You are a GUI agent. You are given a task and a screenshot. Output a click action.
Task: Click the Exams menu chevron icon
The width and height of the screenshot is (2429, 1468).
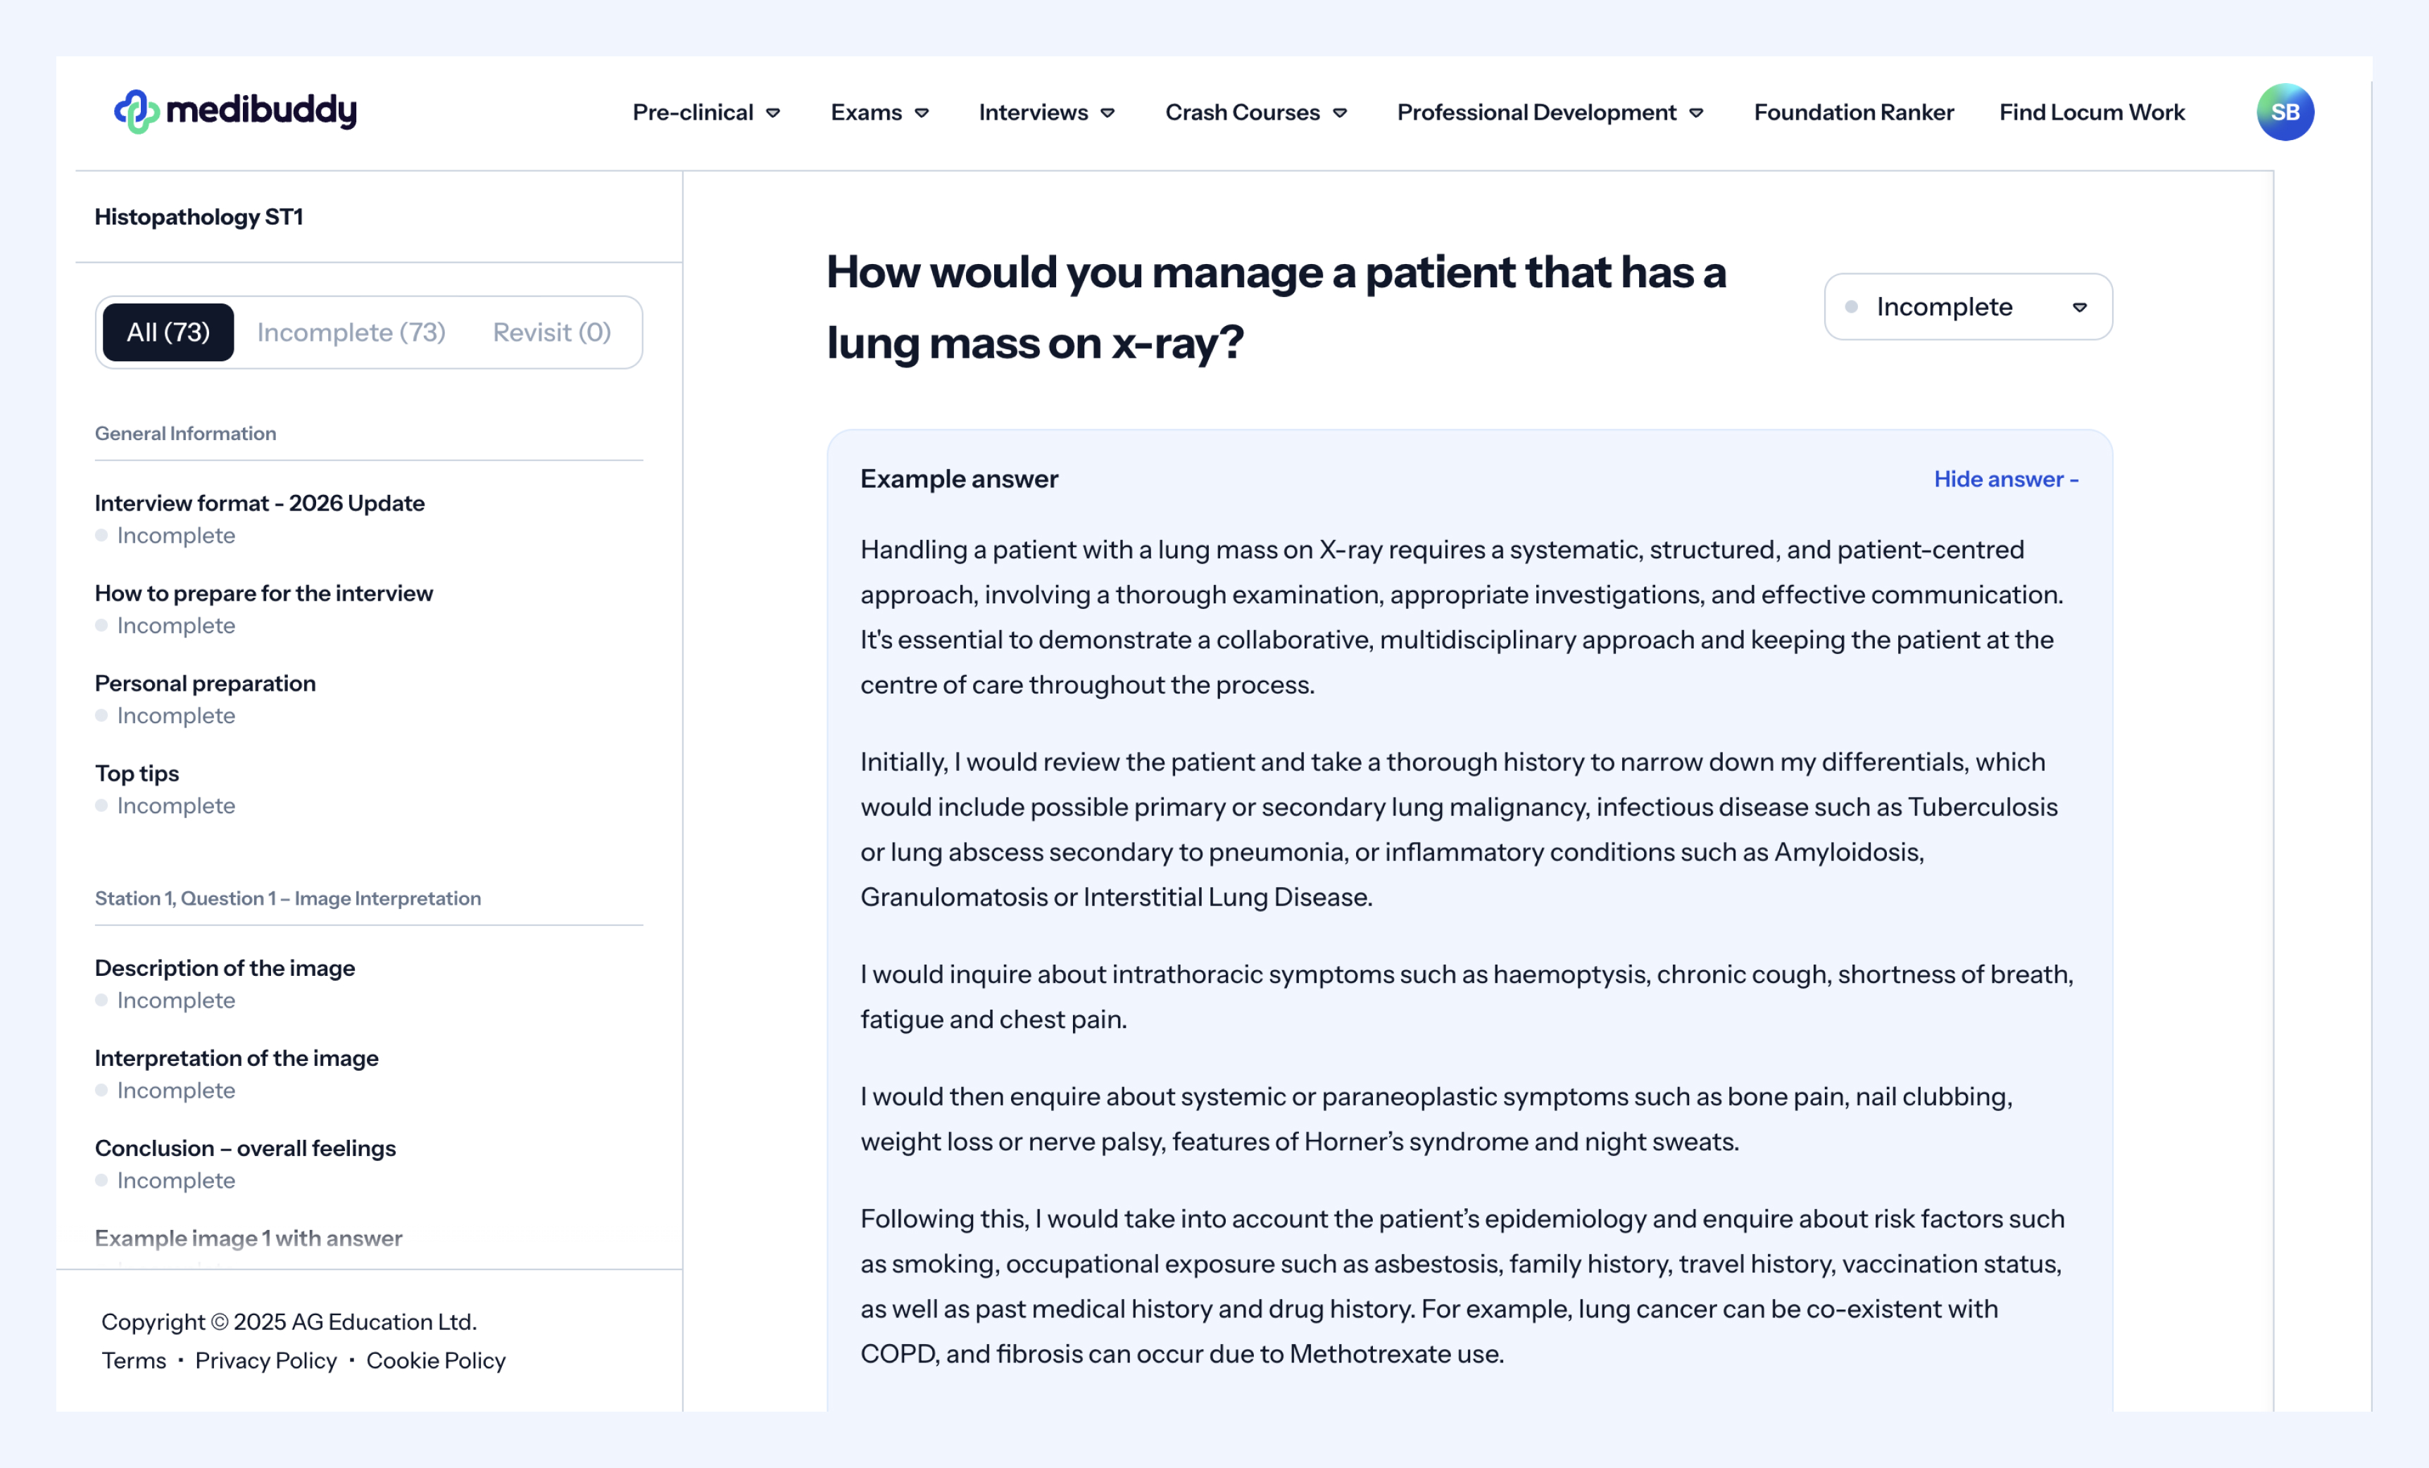point(922,113)
